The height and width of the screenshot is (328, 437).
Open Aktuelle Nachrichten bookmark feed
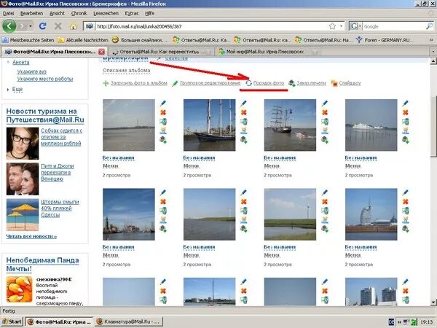pyautogui.click(x=83, y=40)
